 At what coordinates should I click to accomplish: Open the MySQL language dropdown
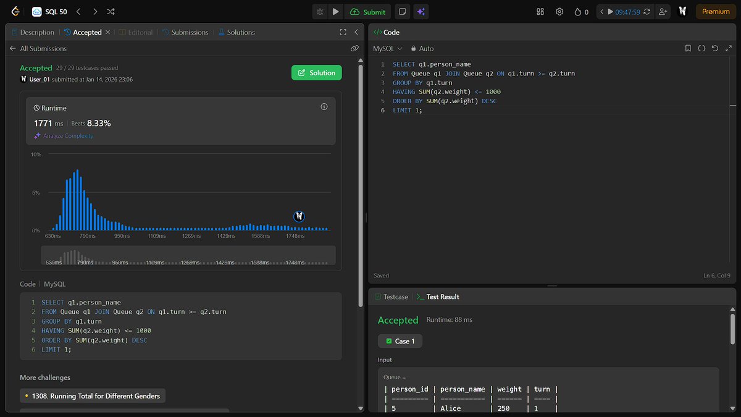[x=388, y=48]
